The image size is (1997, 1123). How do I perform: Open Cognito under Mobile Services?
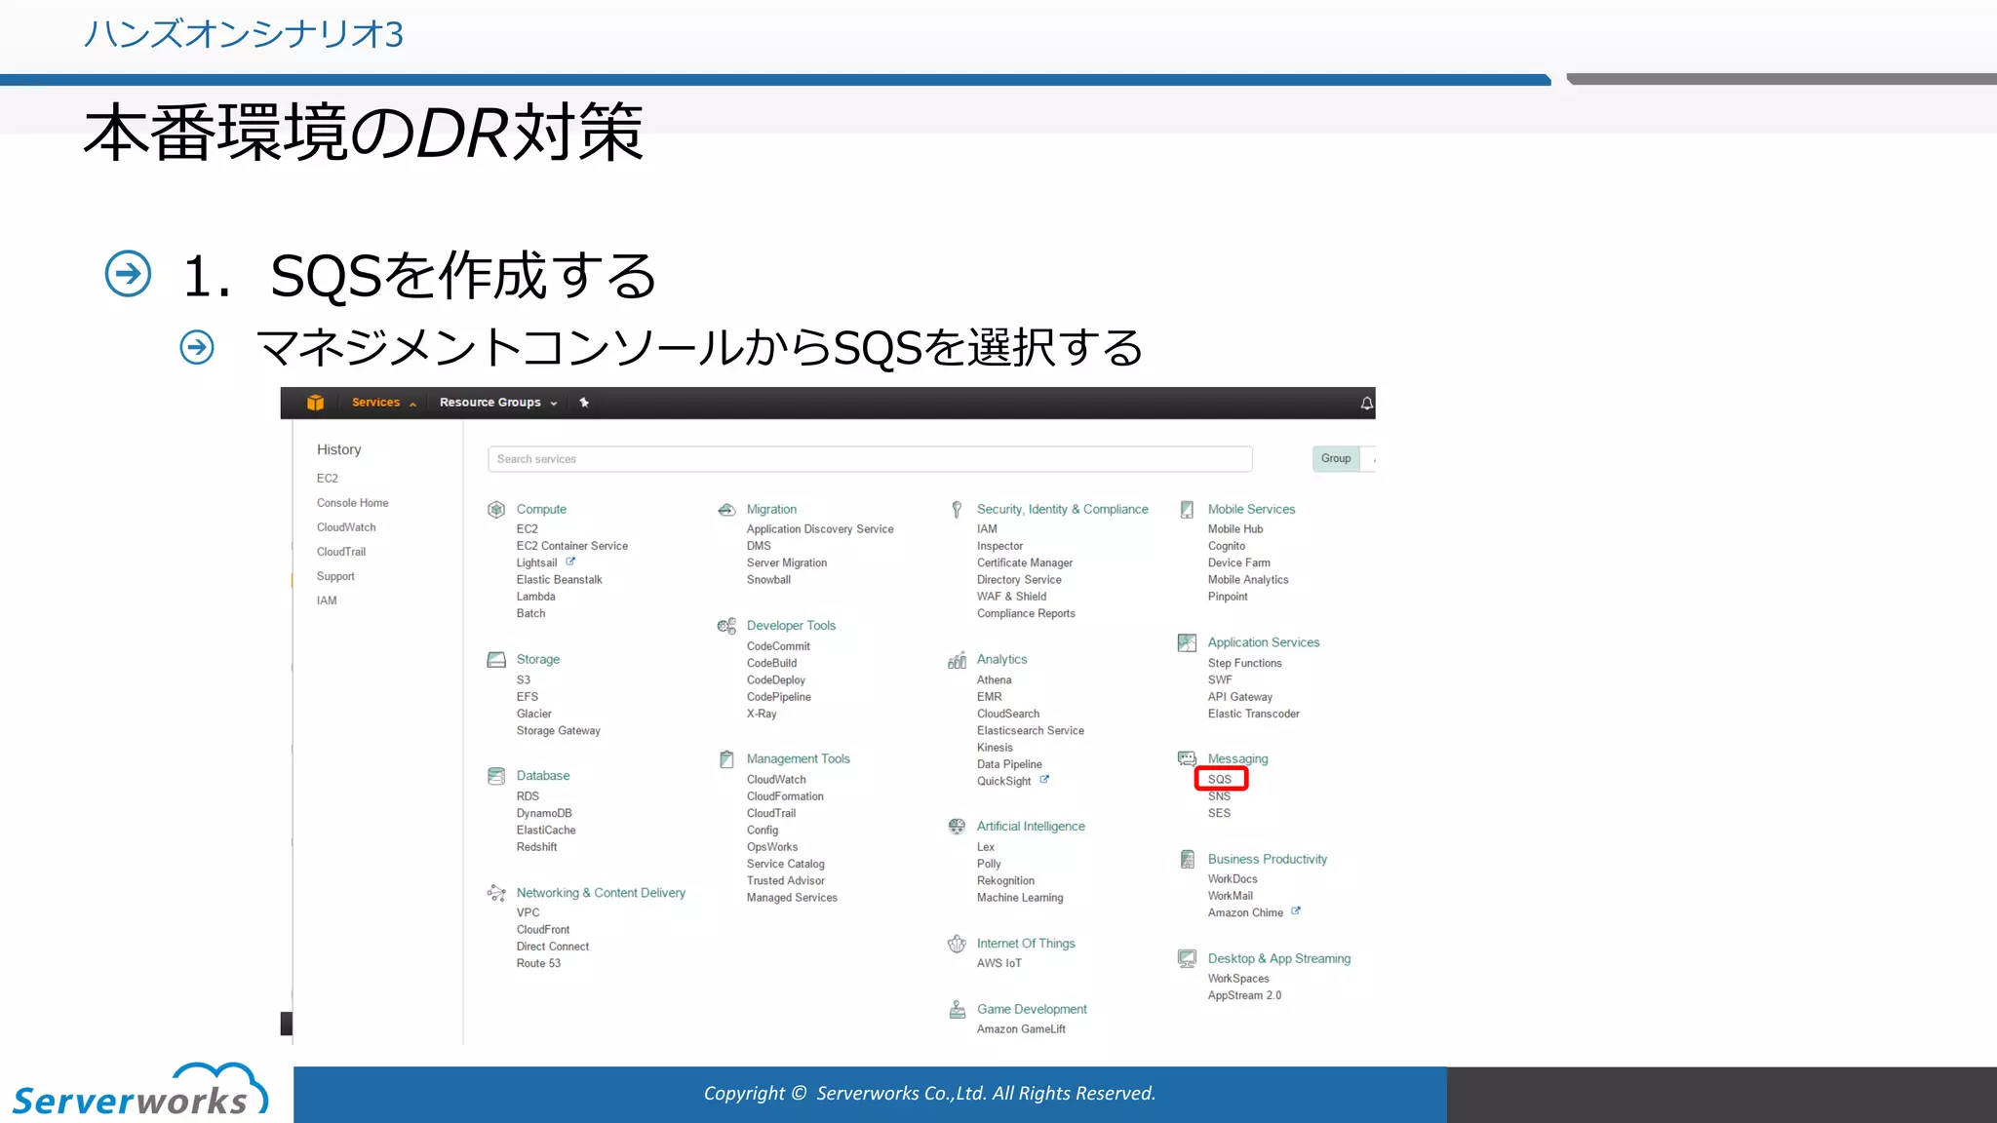[x=1226, y=546]
